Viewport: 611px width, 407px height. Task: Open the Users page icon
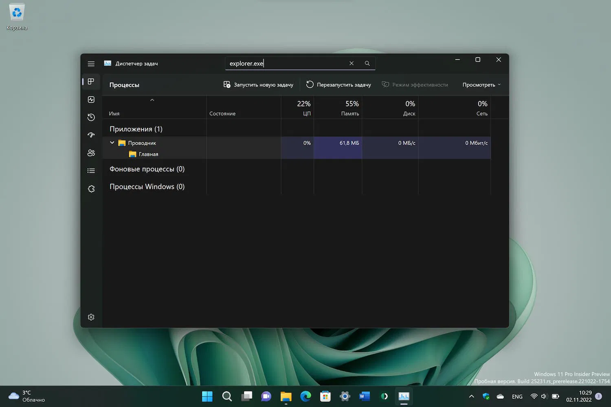pos(91,153)
